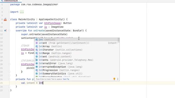Click the class fold end marker at line 27

click(x=9, y=90)
